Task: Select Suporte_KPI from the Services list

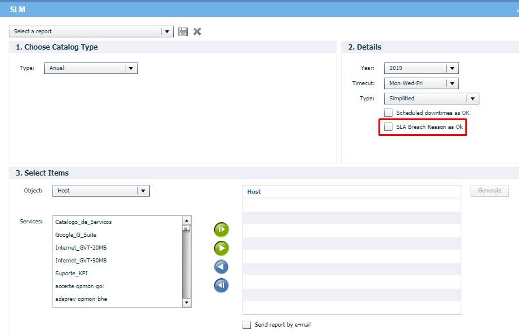Action: (x=72, y=274)
